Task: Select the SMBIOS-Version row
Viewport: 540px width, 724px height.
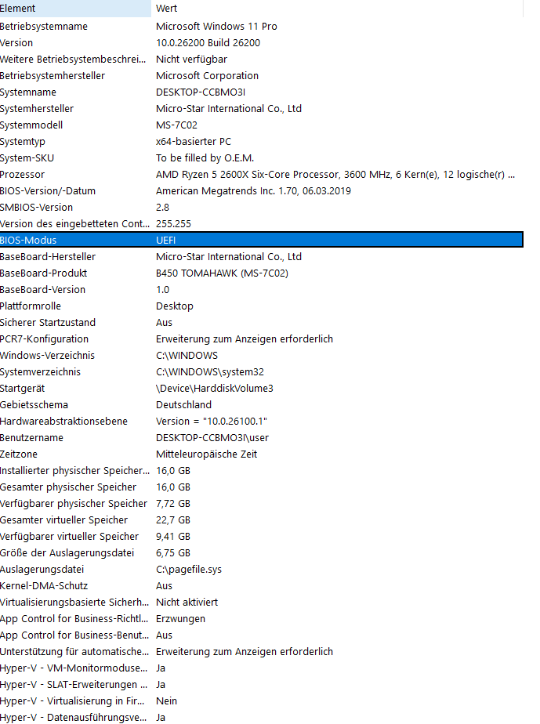Action: pyautogui.click(x=262, y=208)
